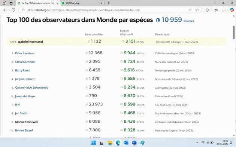Open the Copilot sidebar icon

pos(232,10)
